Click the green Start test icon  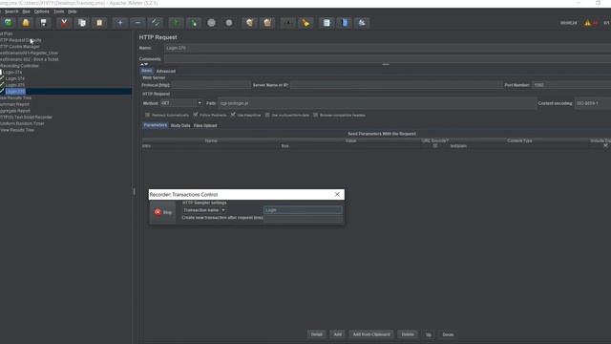point(176,23)
